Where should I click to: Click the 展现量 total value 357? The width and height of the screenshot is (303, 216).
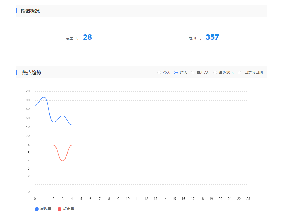212,37
